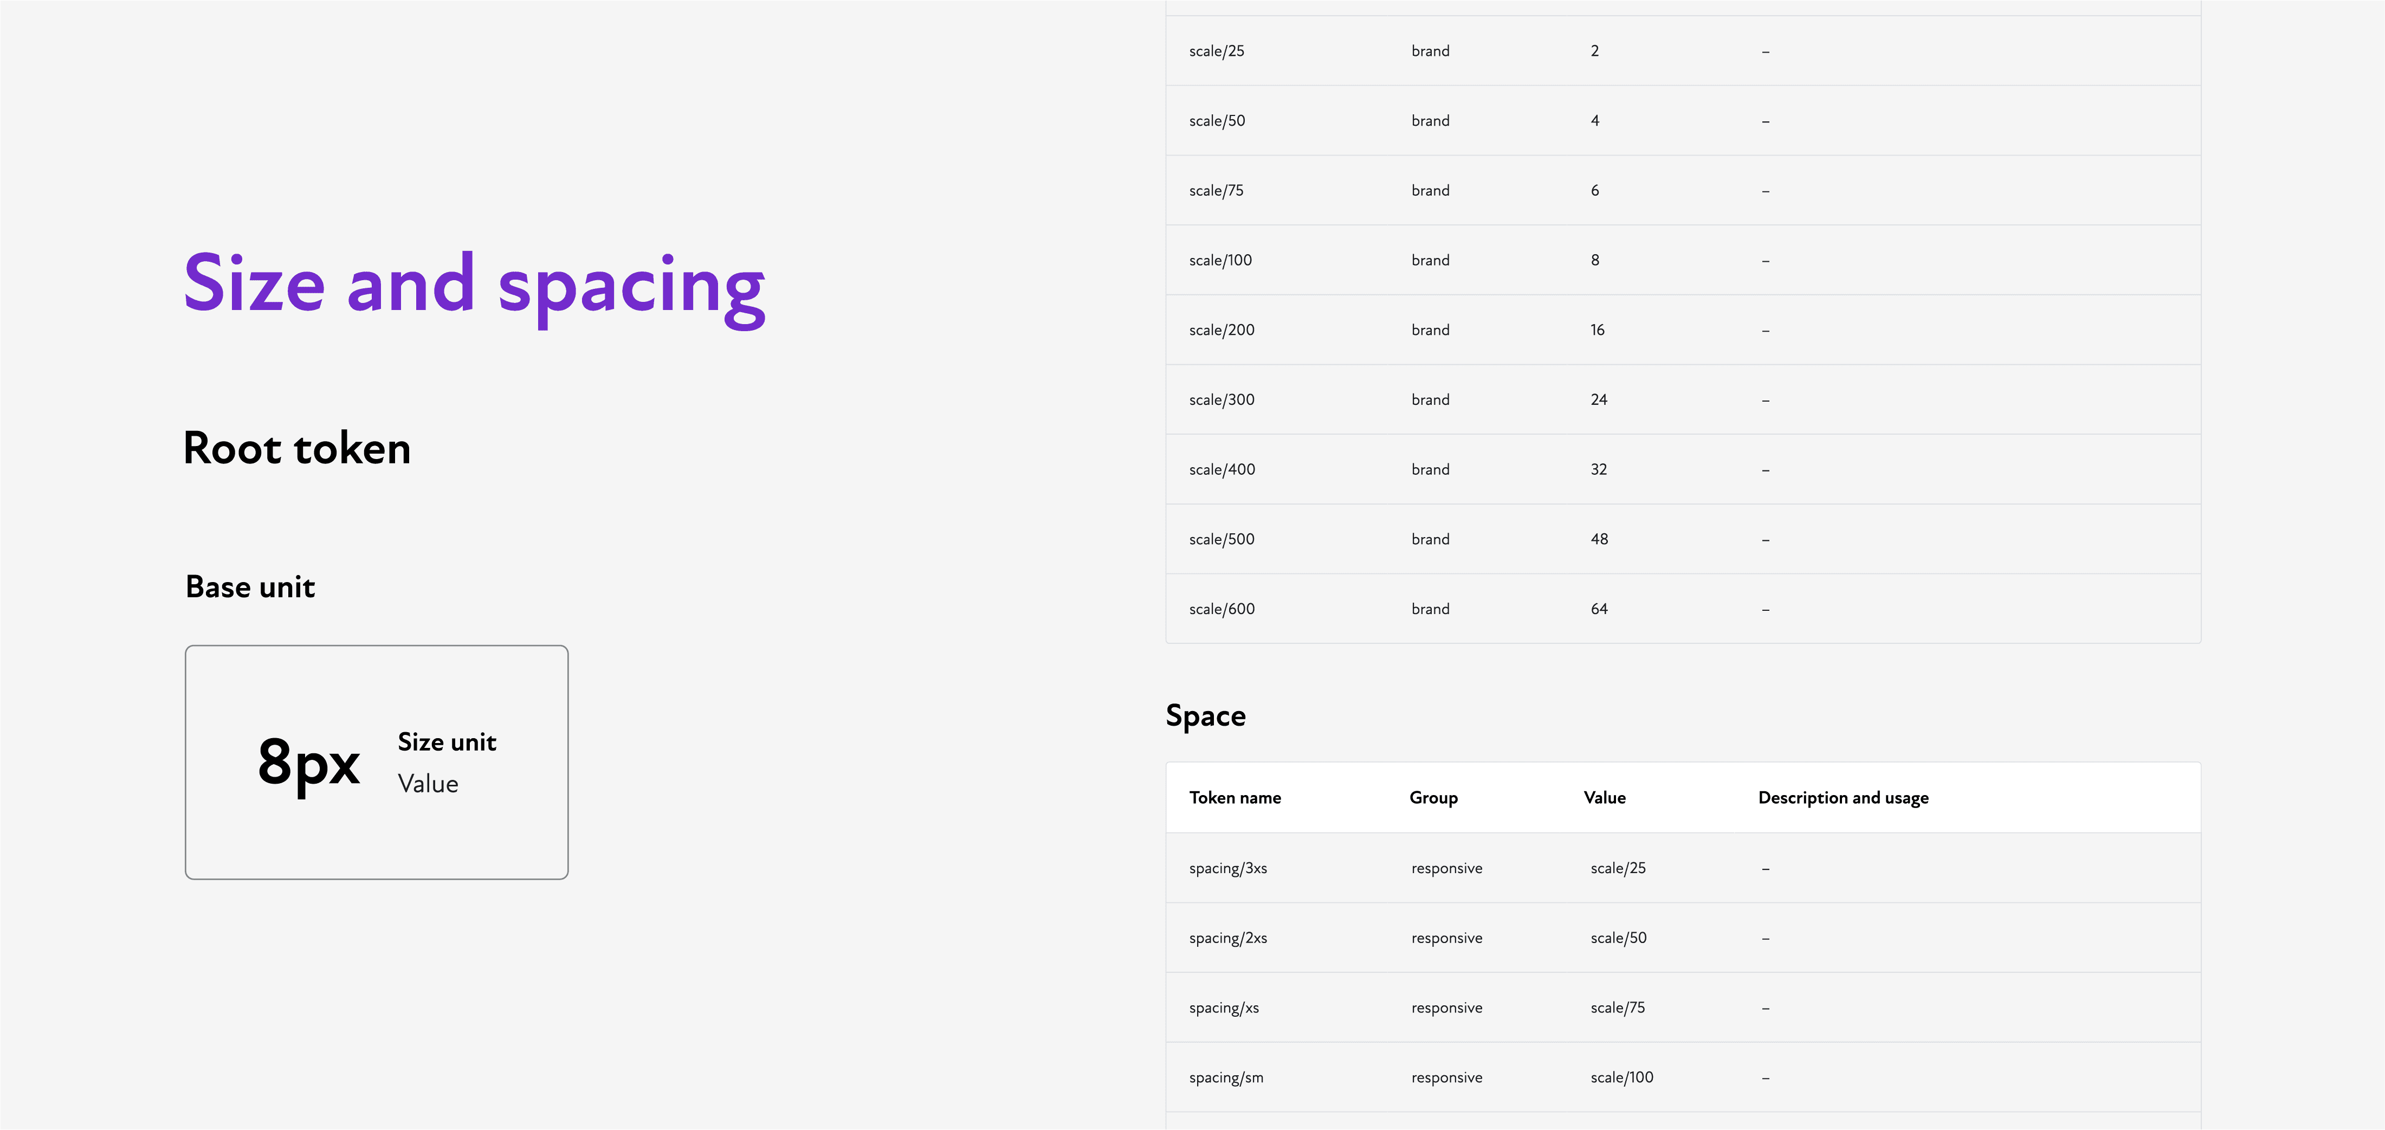Select the scale/25 token row
Screen dimensions: 2385x1130
coord(1216,51)
